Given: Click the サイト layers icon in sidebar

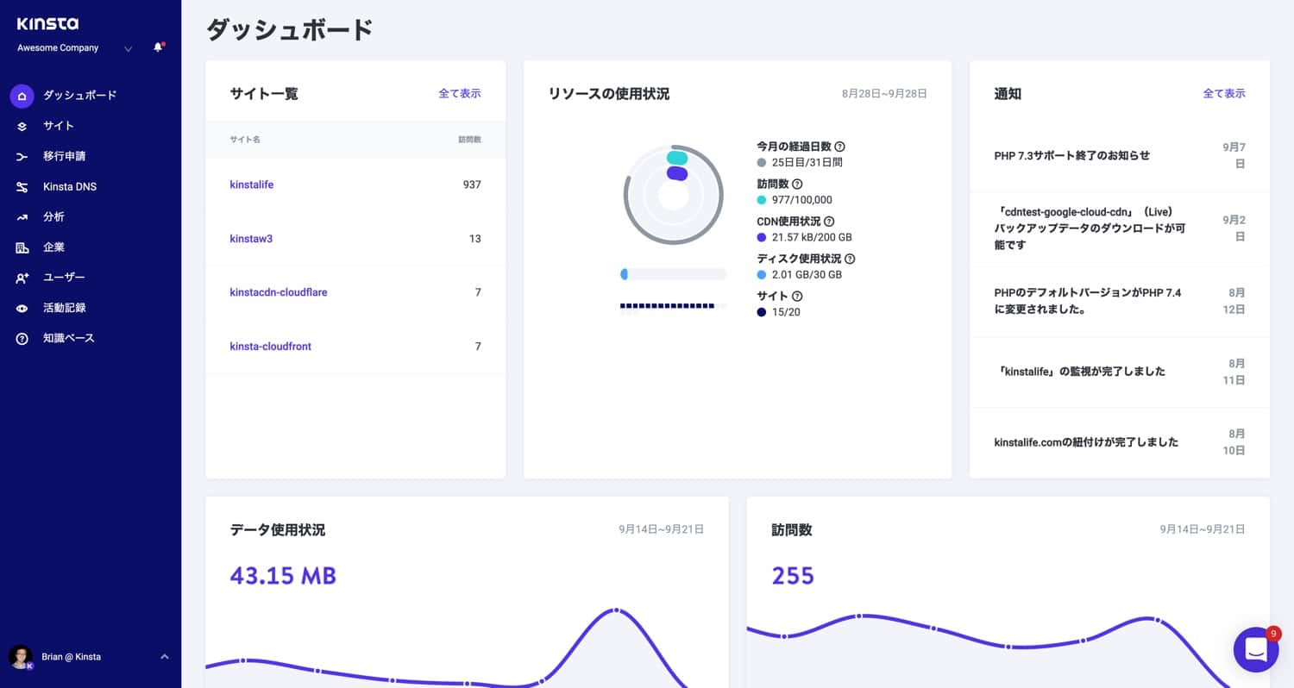Looking at the screenshot, I should coord(22,126).
